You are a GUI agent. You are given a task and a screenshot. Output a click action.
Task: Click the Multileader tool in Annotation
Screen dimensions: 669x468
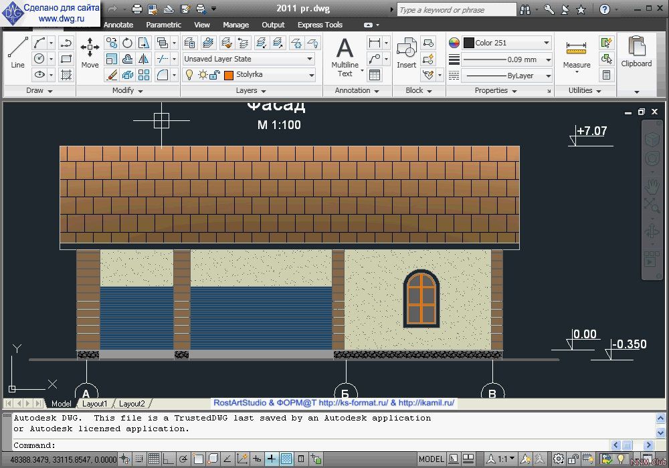(374, 59)
